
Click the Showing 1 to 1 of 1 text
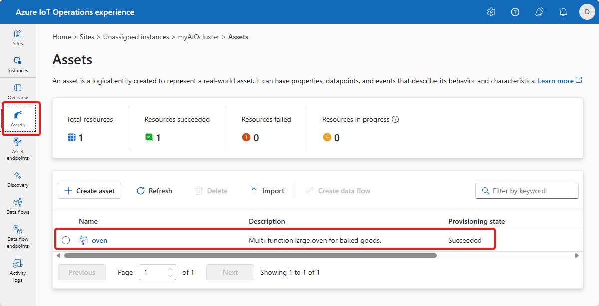click(x=290, y=272)
